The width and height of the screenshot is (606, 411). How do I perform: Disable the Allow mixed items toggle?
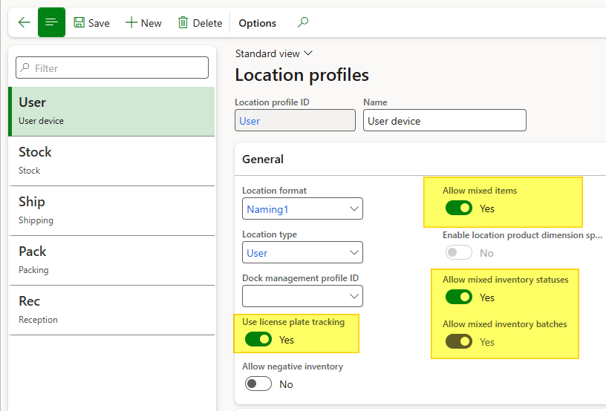coord(458,208)
